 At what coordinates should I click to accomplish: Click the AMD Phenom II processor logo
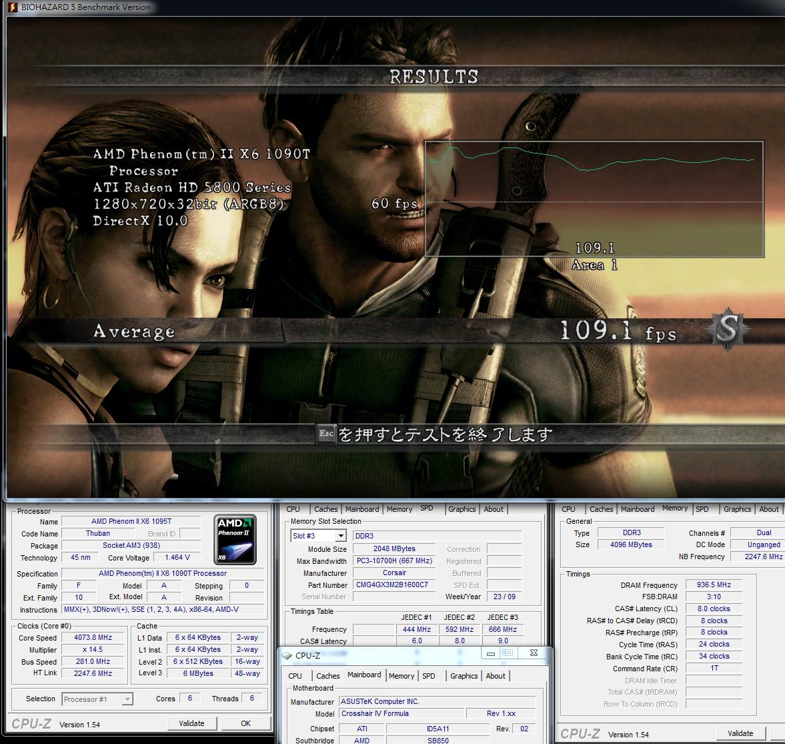(235, 540)
